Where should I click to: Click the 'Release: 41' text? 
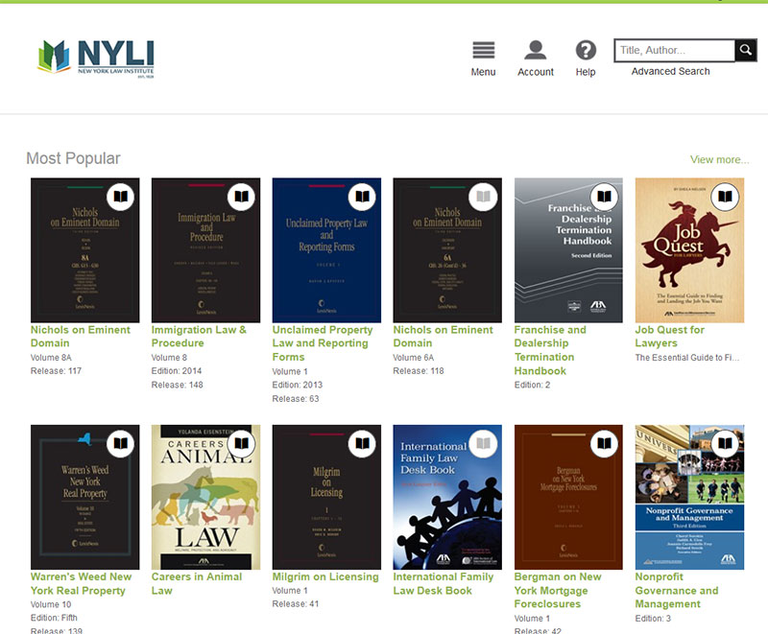click(x=296, y=604)
